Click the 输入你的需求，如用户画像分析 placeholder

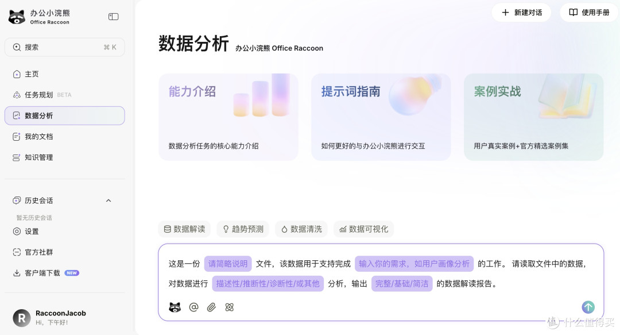coord(414,264)
